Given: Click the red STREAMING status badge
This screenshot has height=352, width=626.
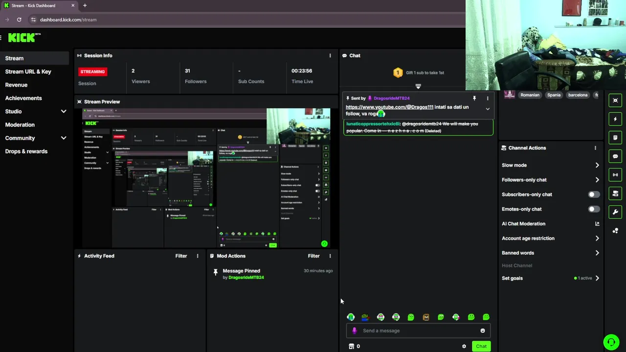Looking at the screenshot, I should [92, 71].
